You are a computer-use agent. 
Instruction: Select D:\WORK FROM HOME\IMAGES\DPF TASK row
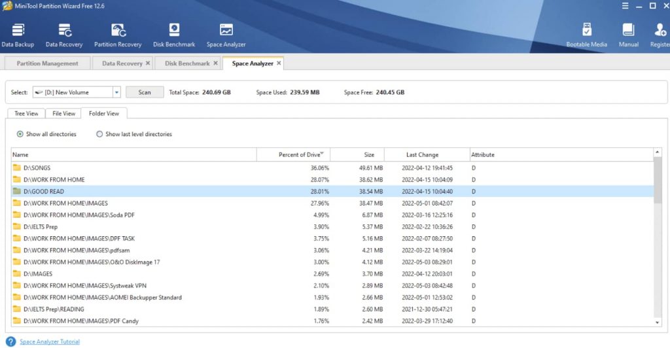pyautogui.click(x=332, y=238)
